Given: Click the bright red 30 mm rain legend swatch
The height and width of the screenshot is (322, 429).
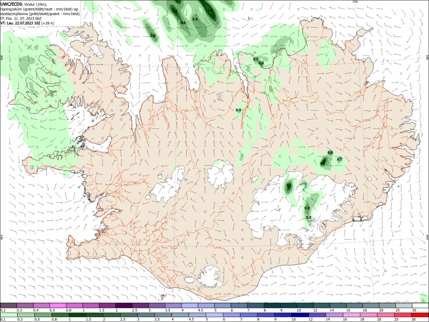Looking at the screenshot, I should click(x=420, y=315).
